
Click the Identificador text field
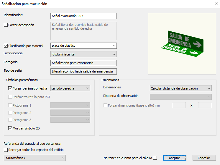(84, 16)
